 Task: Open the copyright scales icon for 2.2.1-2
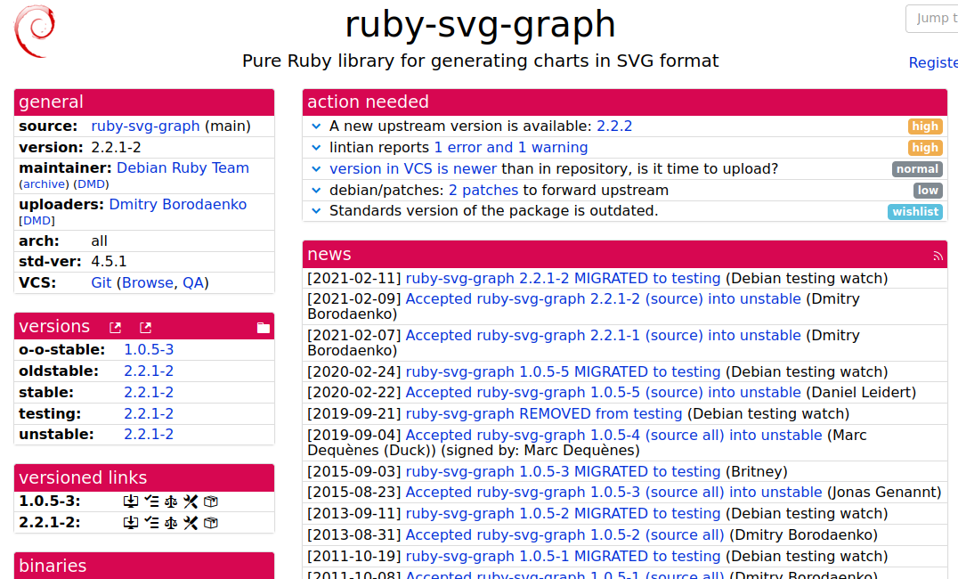[x=171, y=523]
